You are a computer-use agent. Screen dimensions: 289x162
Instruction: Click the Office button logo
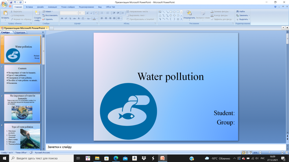coord(4,4)
